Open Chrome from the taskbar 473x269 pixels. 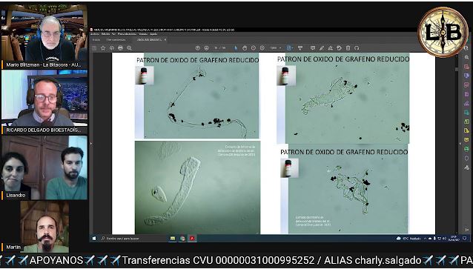182,239
